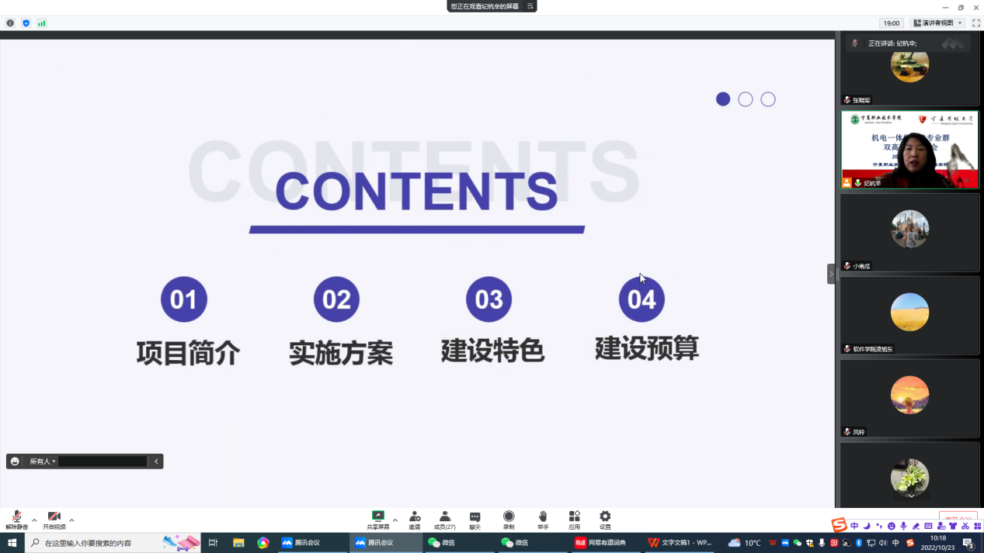
Task: Select 纪杭辛's speaker video thumbnail
Action: (909, 150)
